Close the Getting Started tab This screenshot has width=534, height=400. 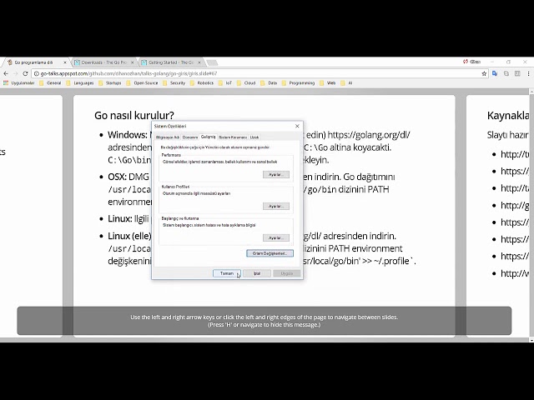point(199,62)
